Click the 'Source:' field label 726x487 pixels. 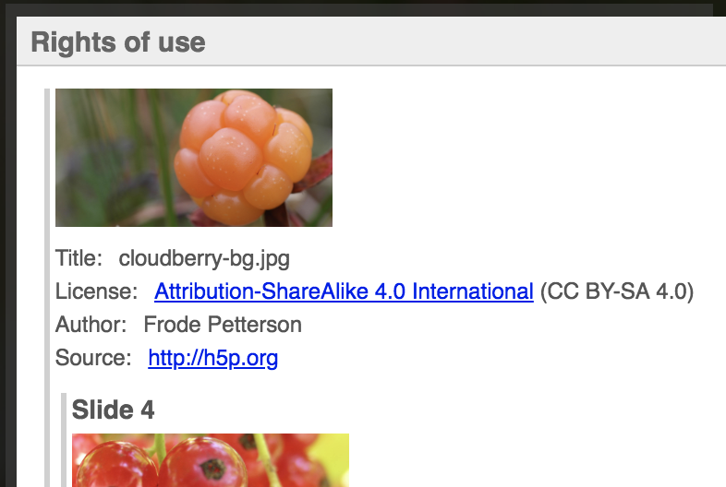tap(93, 358)
